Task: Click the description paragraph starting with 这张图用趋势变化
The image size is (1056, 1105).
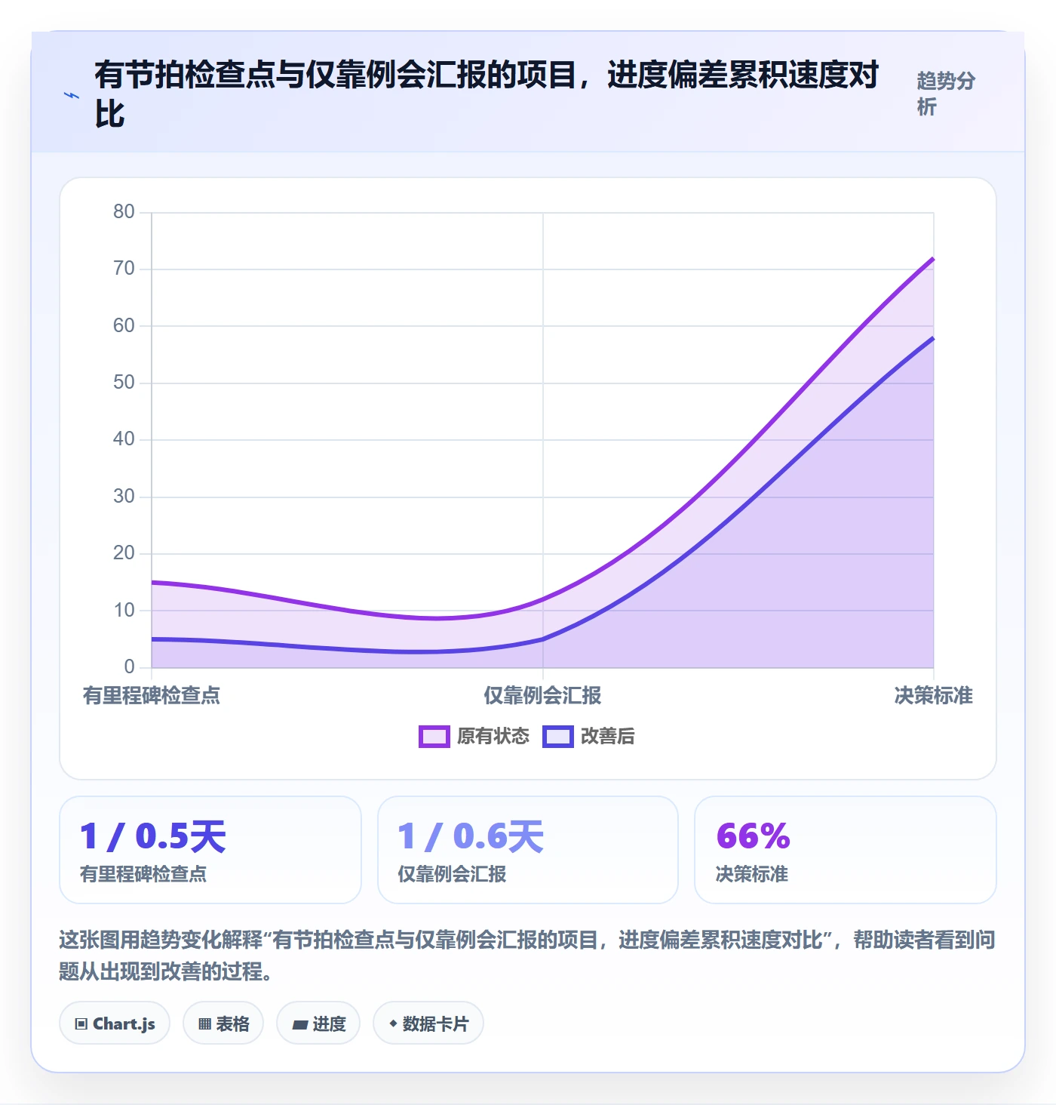Action: pos(527,956)
